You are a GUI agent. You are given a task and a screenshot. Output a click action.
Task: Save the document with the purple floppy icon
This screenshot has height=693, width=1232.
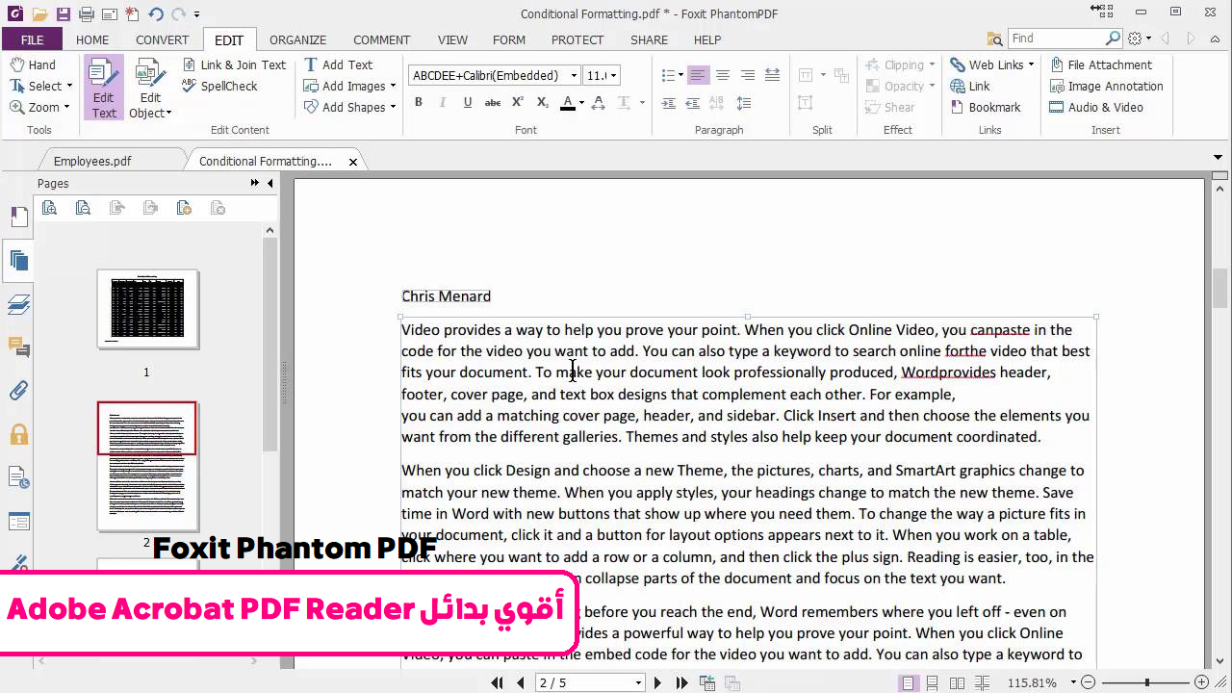coord(63,14)
